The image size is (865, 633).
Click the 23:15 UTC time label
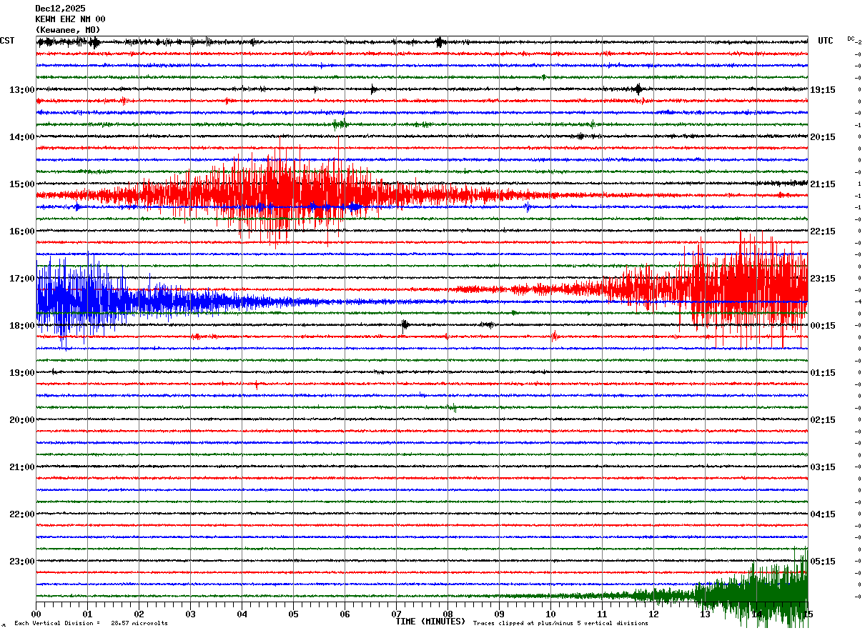click(823, 279)
